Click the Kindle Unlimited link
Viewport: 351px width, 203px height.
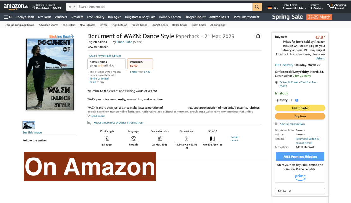[x=99, y=79]
